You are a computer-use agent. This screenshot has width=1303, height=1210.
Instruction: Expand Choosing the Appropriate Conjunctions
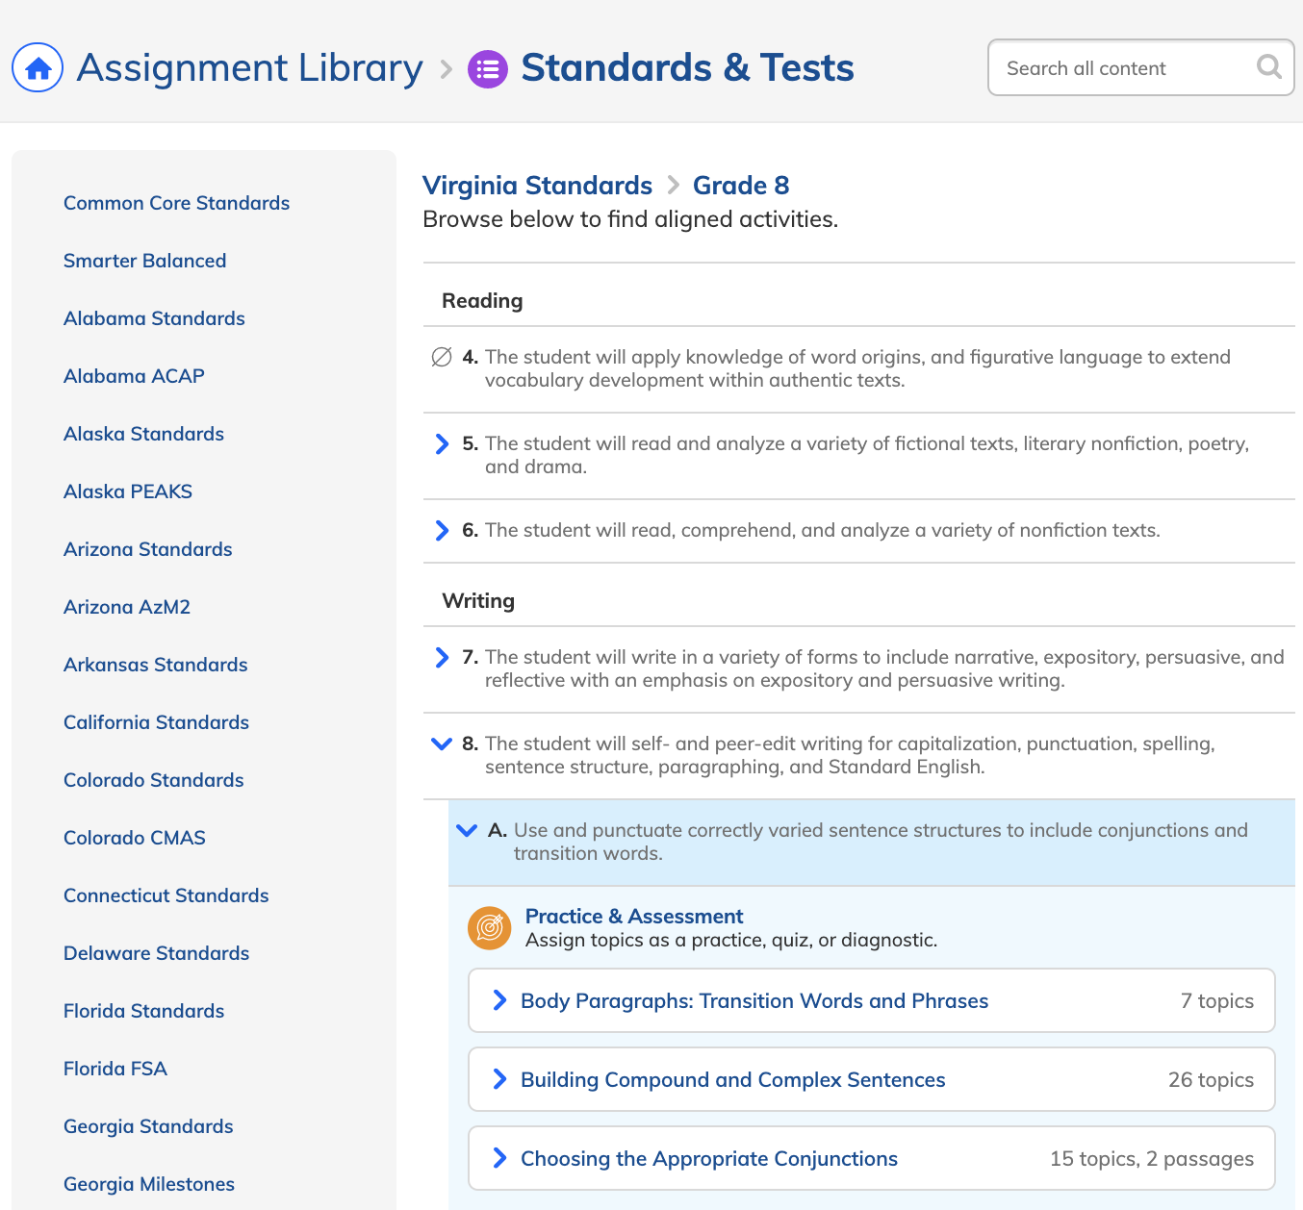499,1158
